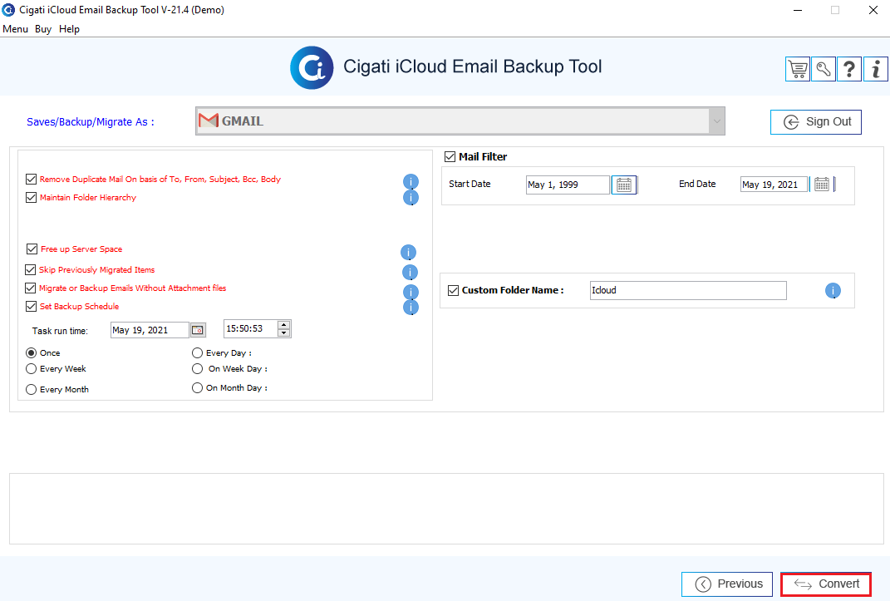Click the End Date label
The image size is (890, 601).
tap(697, 184)
